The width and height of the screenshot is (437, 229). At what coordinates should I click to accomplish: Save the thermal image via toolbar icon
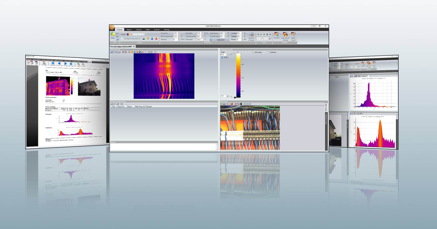[x=111, y=52]
